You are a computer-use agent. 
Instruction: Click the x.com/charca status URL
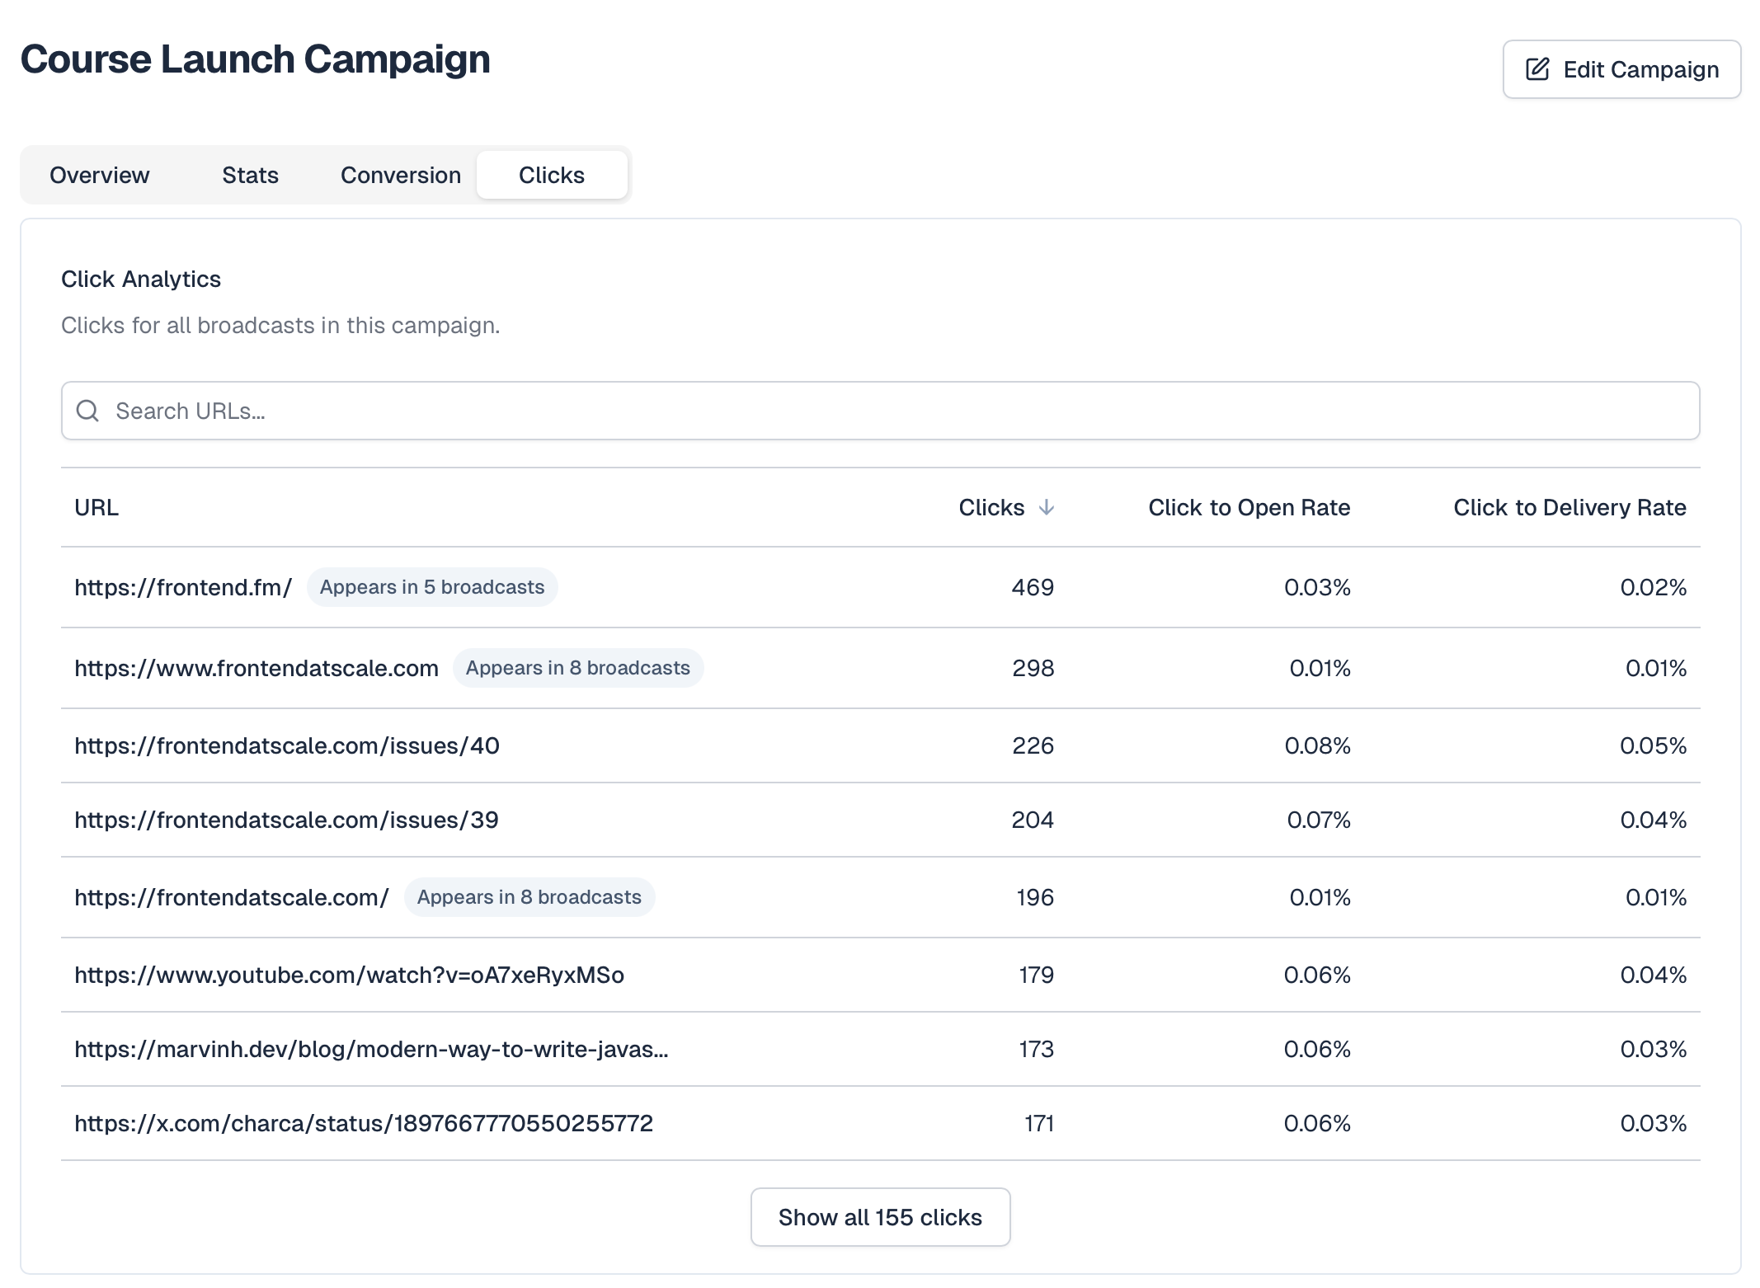(x=363, y=1123)
